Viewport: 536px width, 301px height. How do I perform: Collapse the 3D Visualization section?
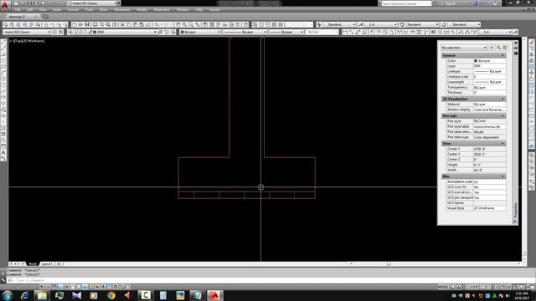tap(502, 99)
